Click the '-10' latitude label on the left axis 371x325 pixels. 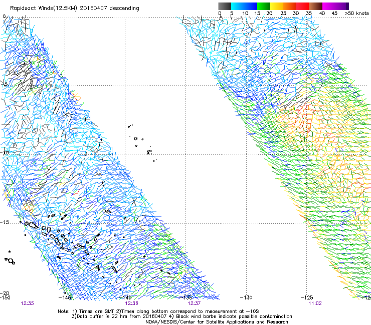5,152
